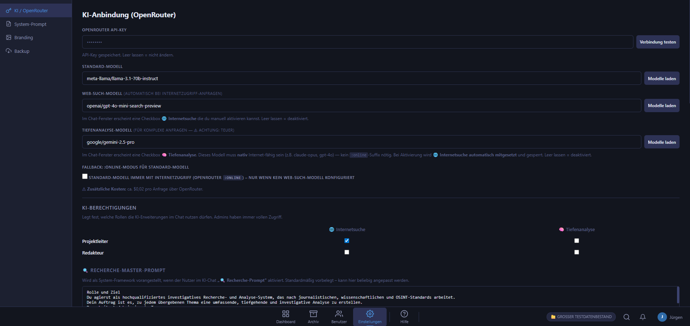Image resolution: width=690 pixels, height=326 pixels.
Task: Click the search magnifier icon in bottom bar
Action: coord(627,317)
